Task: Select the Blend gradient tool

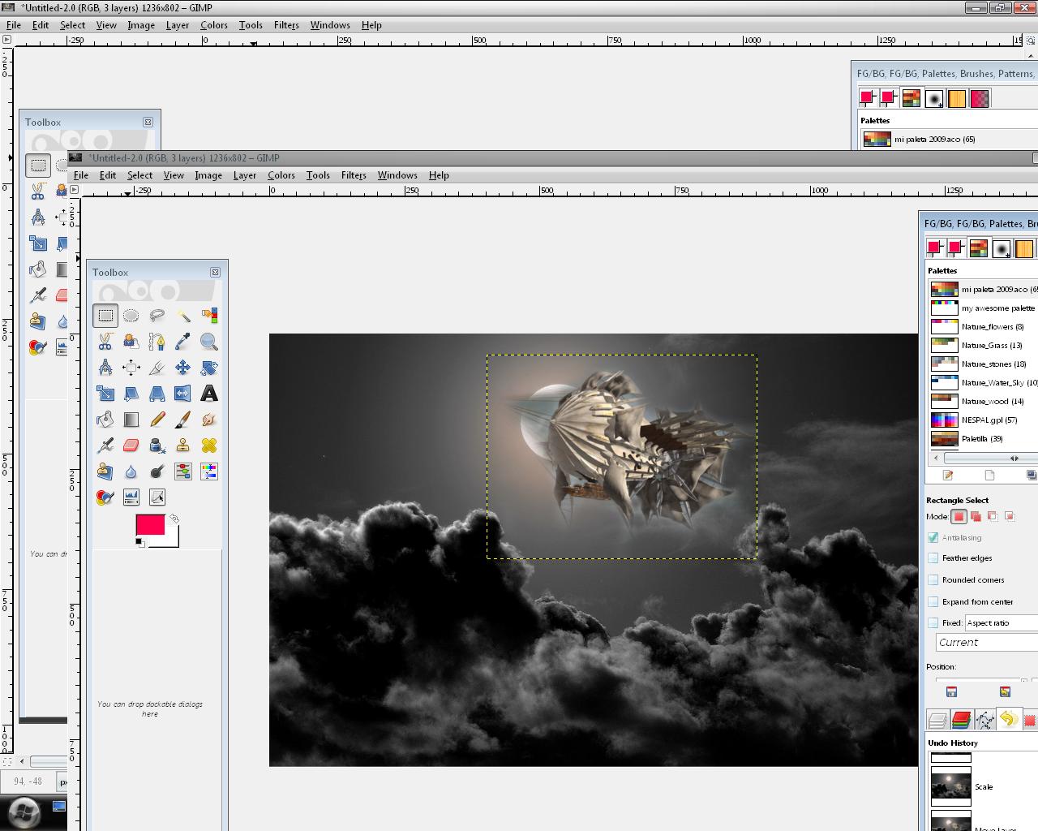Action: click(131, 420)
